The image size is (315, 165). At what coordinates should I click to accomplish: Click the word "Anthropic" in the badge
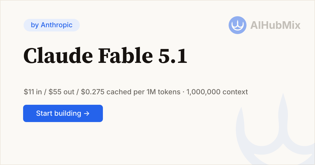[57, 25]
